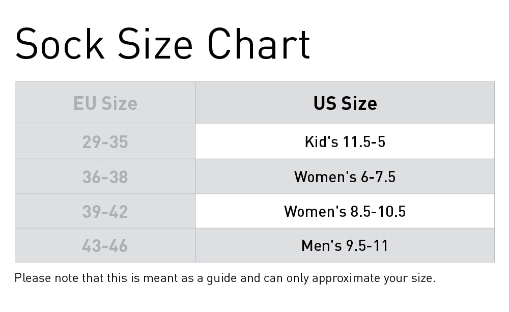
Task: Click the "Please note" guide disclaimer text
Action: point(224,278)
